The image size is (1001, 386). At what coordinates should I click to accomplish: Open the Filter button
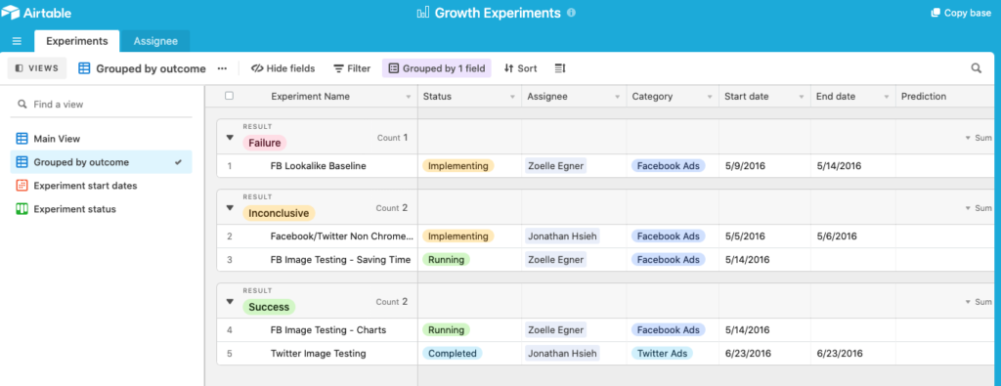[352, 68]
